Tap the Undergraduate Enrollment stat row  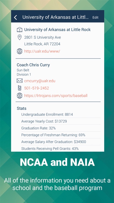point(61,114)
